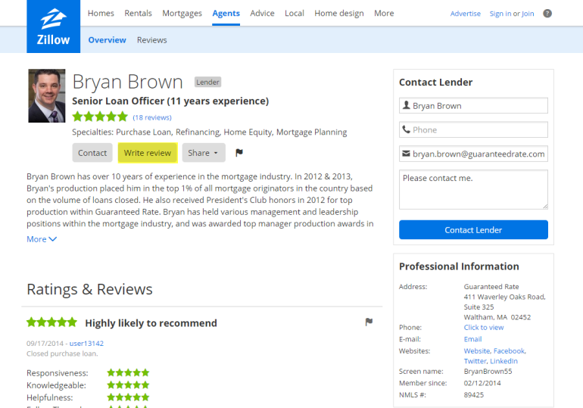This screenshot has height=408, width=583.
Task: Focus the email field in Contact Lender
Action: 473,154
